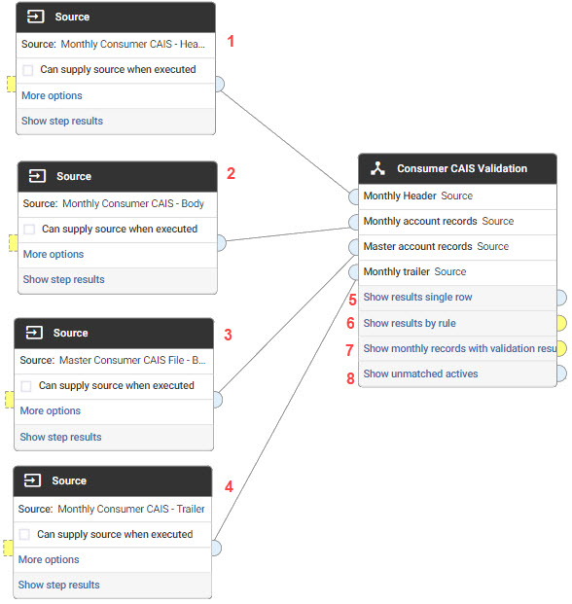Viewport: 572px width, 604px height.
Task: Expand More options on the Master file source step
Action: point(51,410)
